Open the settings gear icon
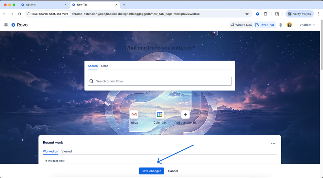The image size is (323, 178). 280,25
